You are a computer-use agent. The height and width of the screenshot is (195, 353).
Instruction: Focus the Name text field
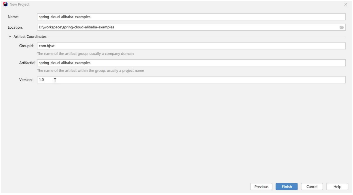pos(191,17)
